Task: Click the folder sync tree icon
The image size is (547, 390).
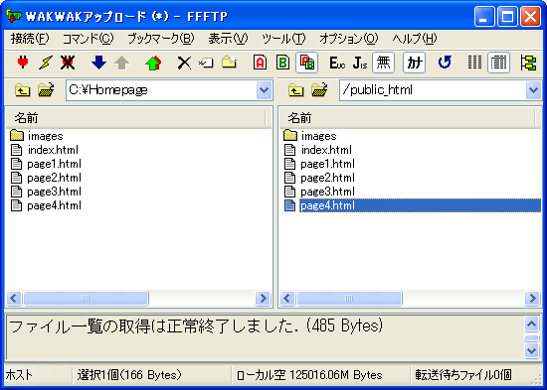Action: [x=528, y=63]
